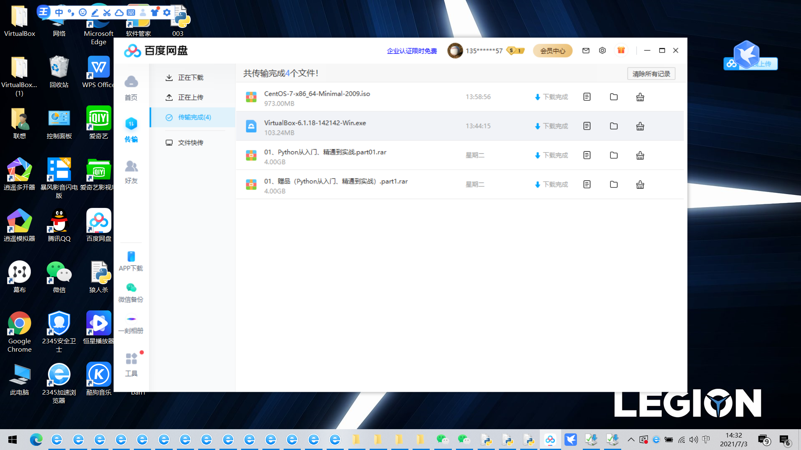
Task: Open 文件快传 quick transfer
Action: pos(184,142)
